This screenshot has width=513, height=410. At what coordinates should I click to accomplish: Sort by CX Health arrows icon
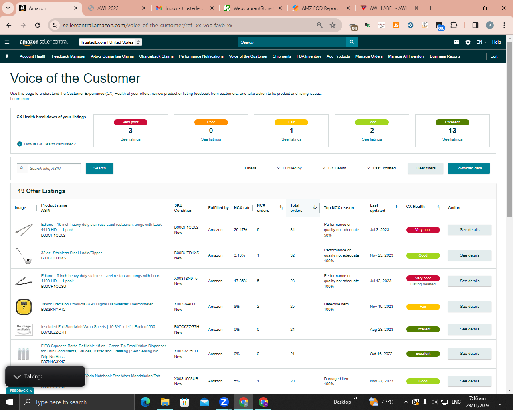click(x=439, y=207)
